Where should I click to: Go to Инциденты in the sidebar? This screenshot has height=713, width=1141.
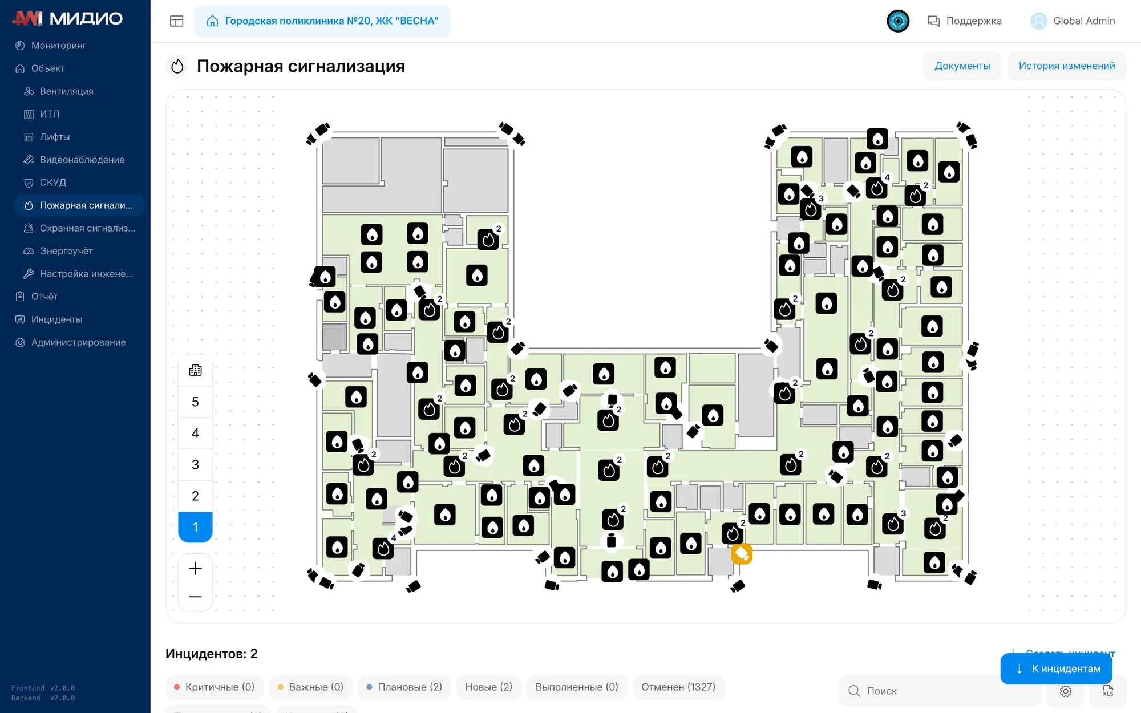(57, 319)
